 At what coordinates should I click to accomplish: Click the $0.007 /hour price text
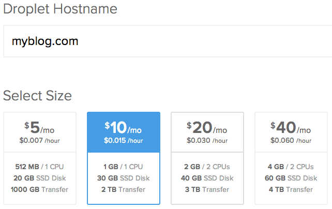coord(40,140)
